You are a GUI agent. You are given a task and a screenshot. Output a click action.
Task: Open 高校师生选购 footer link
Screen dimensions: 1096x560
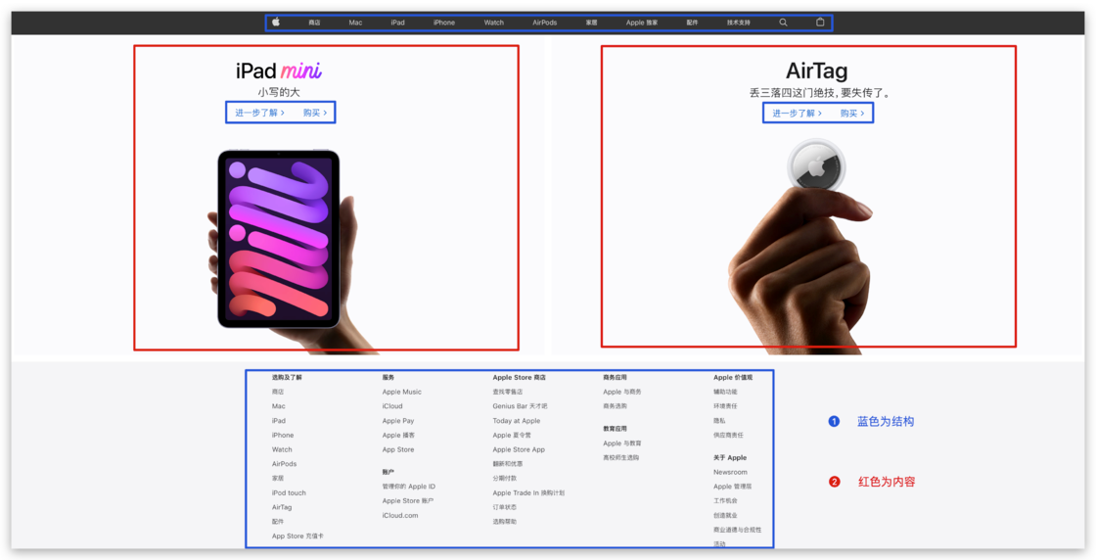coord(620,458)
